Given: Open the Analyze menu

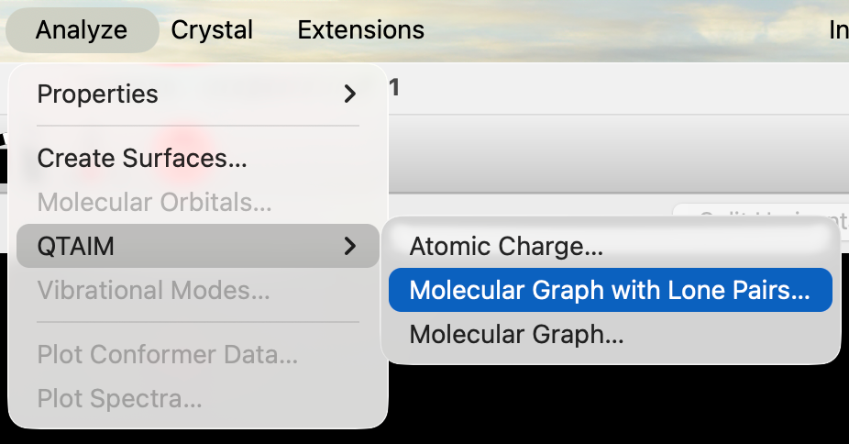Looking at the screenshot, I should [x=81, y=29].
